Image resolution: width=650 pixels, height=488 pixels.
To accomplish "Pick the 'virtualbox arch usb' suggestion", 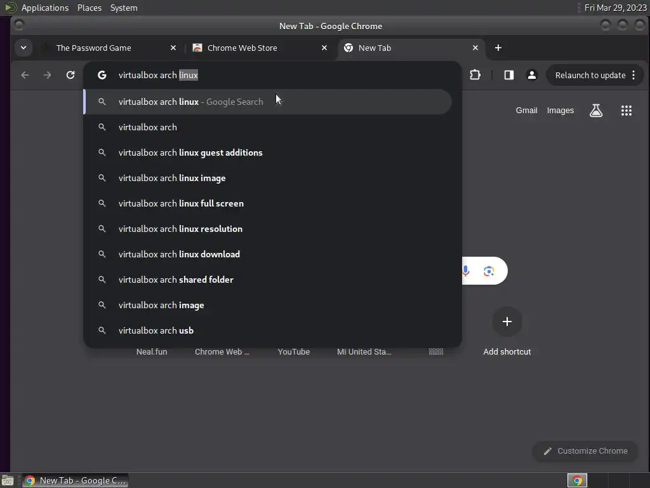I will click(268, 330).
